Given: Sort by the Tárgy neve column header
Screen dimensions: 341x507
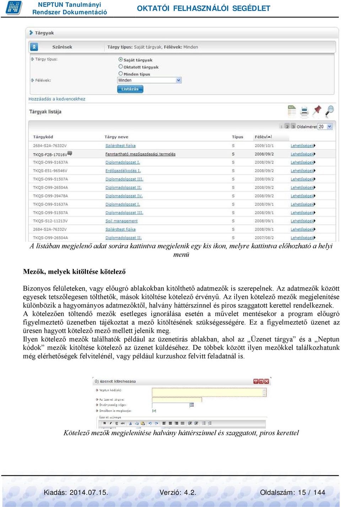Looking at the screenshot, I should (117, 137).
